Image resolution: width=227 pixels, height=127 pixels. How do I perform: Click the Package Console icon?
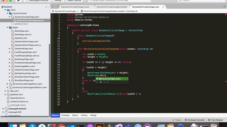click(186, 120)
